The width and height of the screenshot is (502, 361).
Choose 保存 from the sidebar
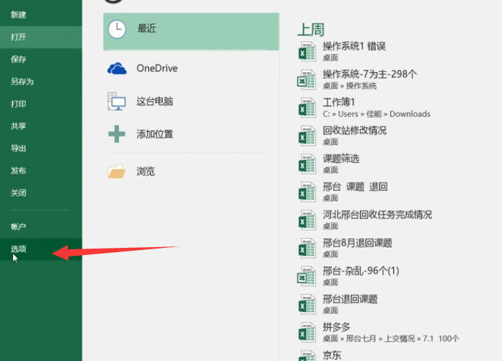click(41, 60)
